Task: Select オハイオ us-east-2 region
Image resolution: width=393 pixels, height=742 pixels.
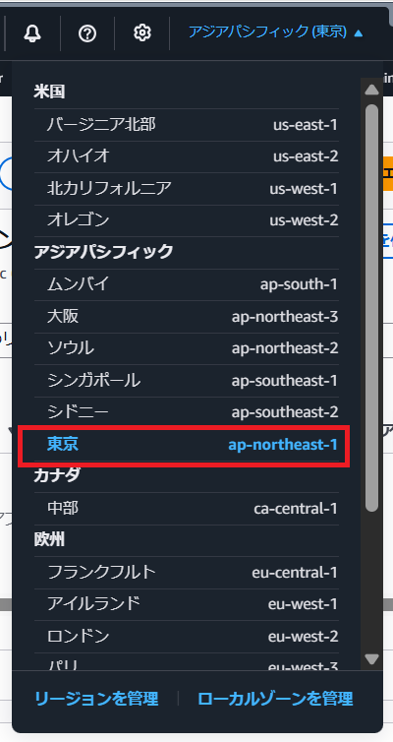Action: (x=186, y=156)
